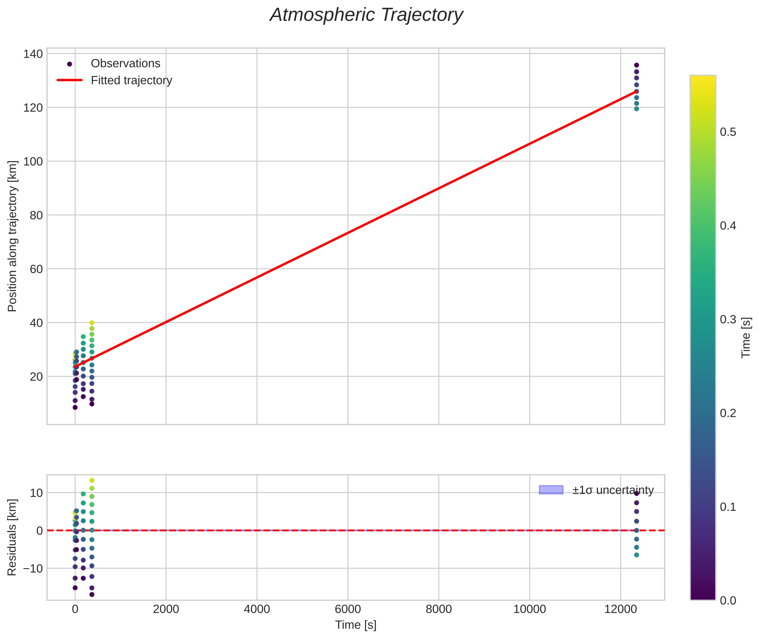The width and height of the screenshot is (759, 638).
Task: Click the 0.5 tick label on colorbar
Action: coord(728,132)
